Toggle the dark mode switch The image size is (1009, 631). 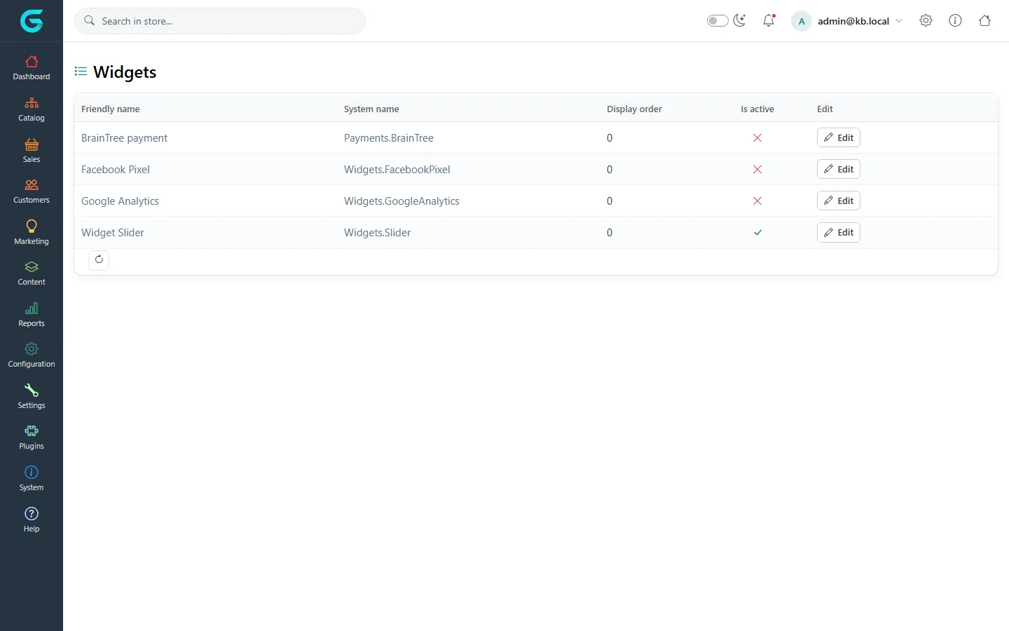pos(718,21)
